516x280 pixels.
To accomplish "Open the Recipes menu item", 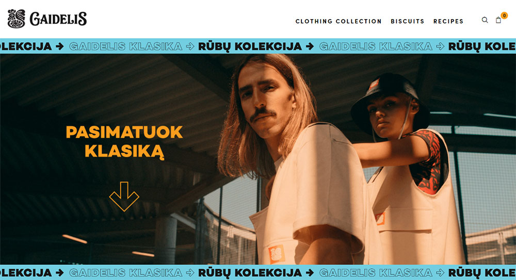I will point(448,21).
